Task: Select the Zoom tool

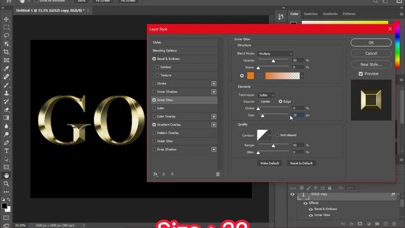Action: (6, 184)
